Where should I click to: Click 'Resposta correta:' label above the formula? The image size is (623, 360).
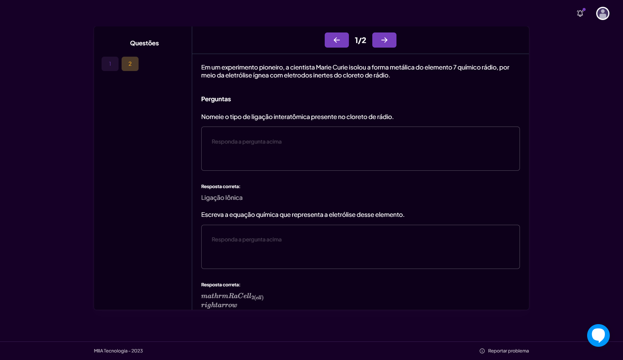point(221,285)
